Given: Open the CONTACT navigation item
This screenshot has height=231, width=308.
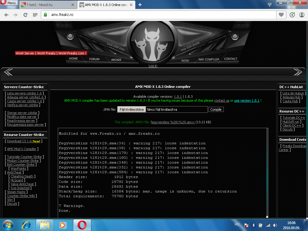Looking at the screenshot, I should [231, 59].
